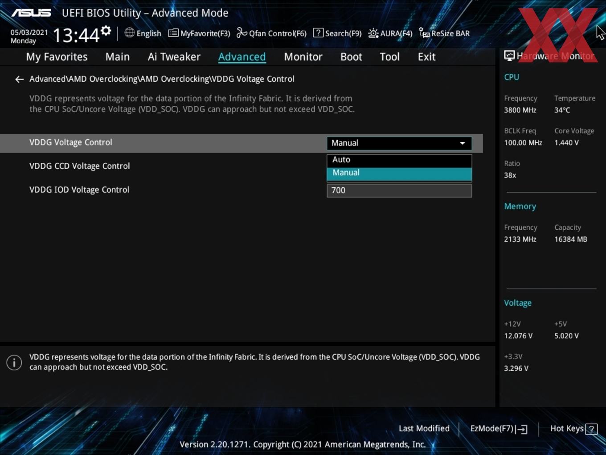Screen dimensions: 606x455
Task: Click the breadcrumb path VDDG Voltage Control
Action: tap(253, 79)
